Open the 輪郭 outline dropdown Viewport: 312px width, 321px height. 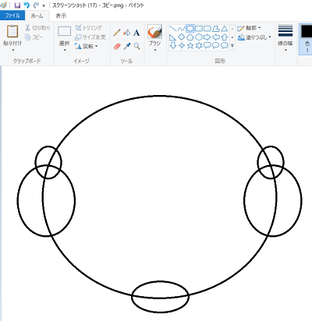249,28
